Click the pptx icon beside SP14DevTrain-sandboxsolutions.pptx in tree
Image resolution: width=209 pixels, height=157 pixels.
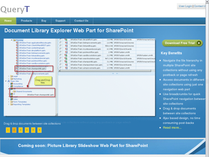[x=17, y=63]
